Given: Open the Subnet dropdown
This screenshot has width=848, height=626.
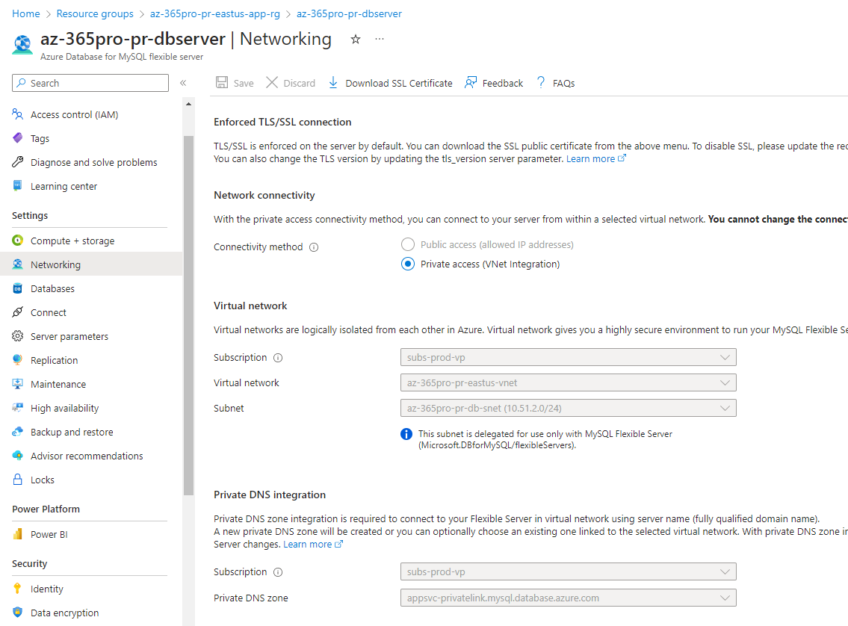Looking at the screenshot, I should point(569,408).
